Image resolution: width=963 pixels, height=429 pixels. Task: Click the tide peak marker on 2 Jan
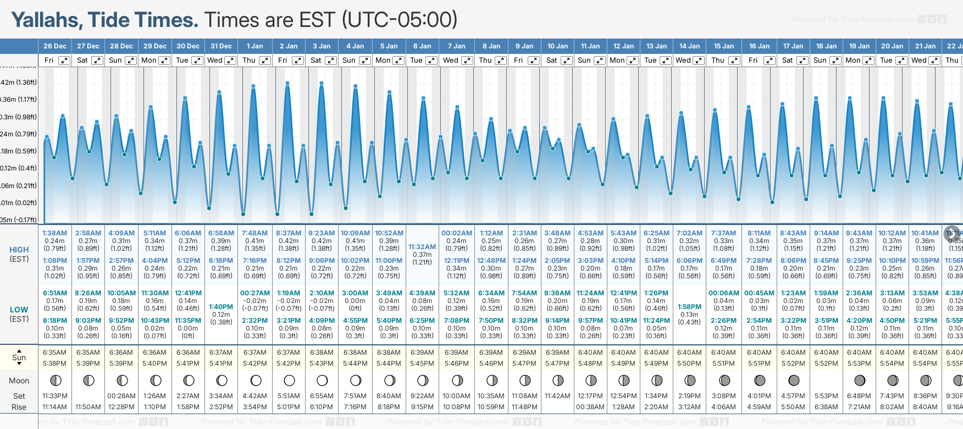(x=287, y=83)
